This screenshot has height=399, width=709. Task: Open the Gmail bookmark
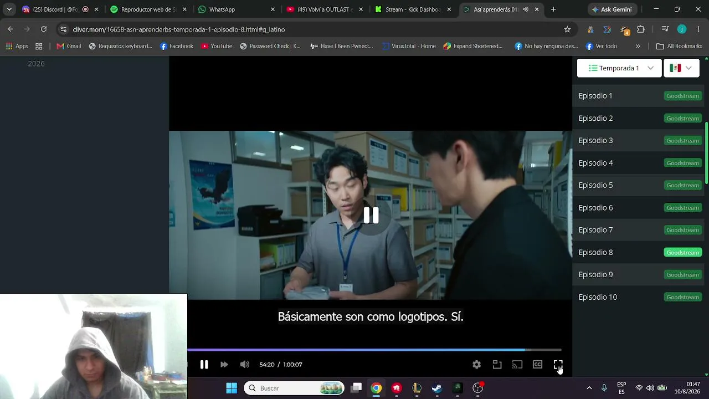(x=69, y=46)
